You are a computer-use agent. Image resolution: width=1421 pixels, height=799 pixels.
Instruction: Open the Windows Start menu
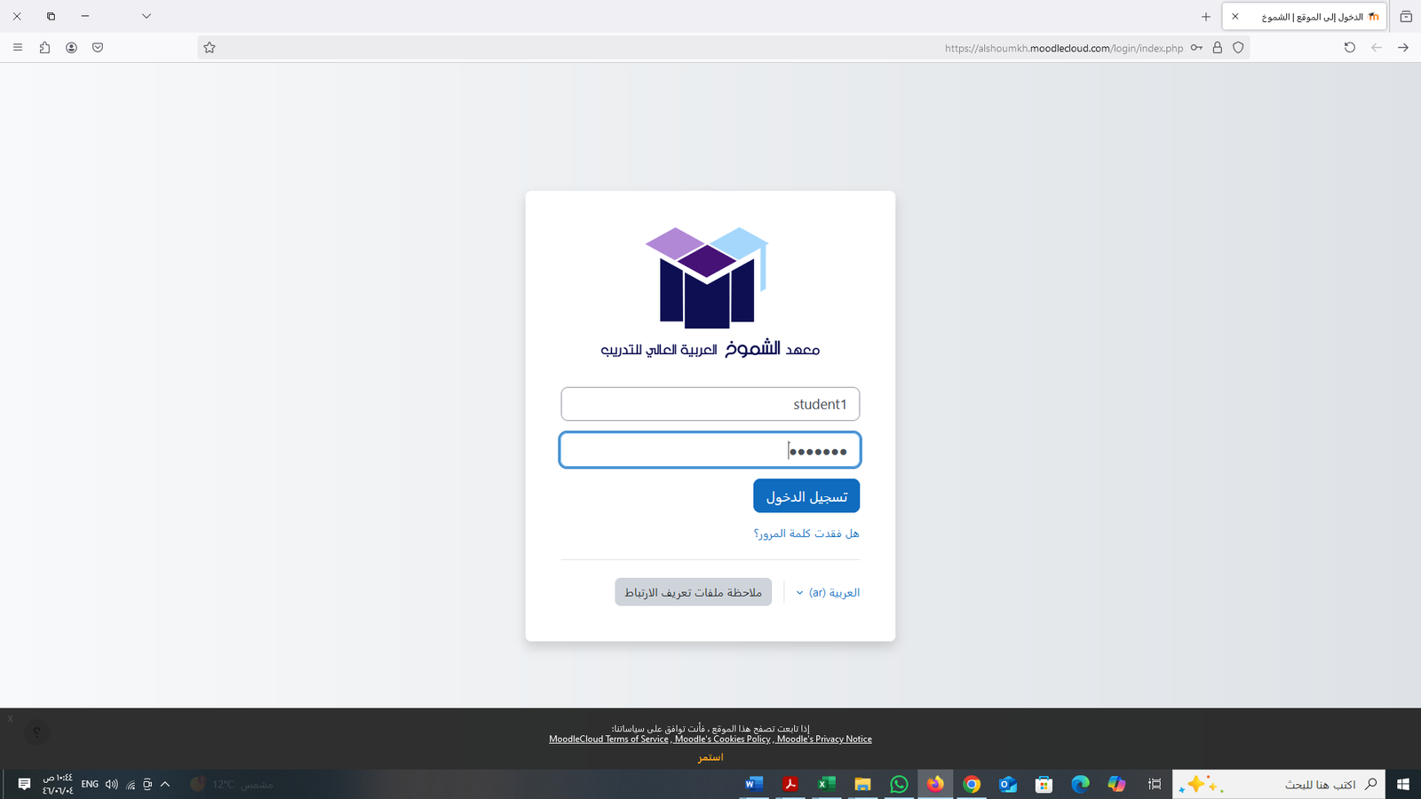(1402, 784)
